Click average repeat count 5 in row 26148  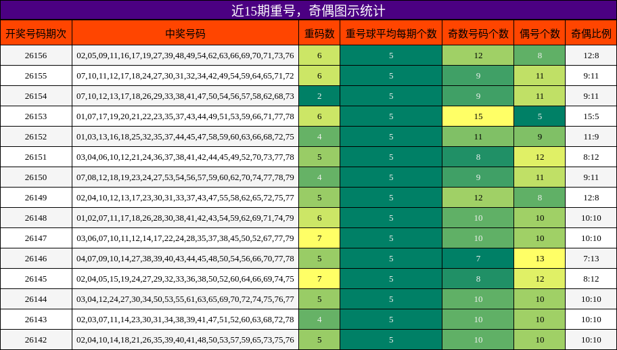click(391, 218)
